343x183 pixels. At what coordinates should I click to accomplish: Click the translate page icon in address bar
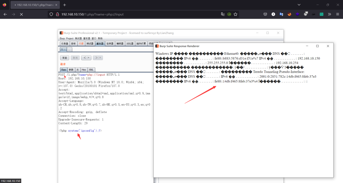point(223,14)
